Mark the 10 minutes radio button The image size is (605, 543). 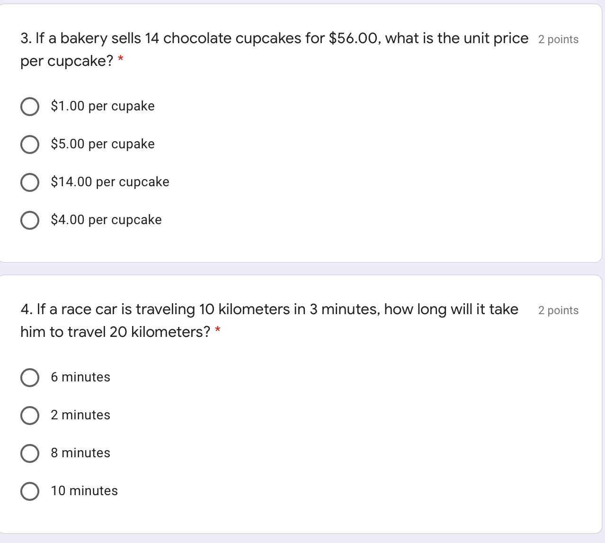[30, 491]
